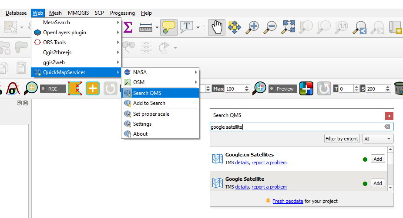Edit the S size field showing 200
Screen dimensions: 403x218
point(375,89)
